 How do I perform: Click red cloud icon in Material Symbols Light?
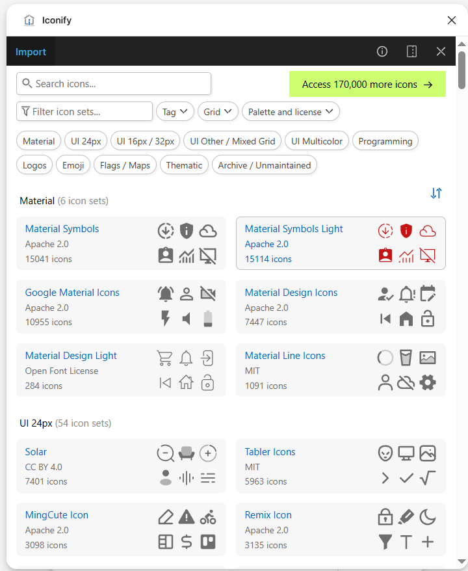tap(428, 232)
